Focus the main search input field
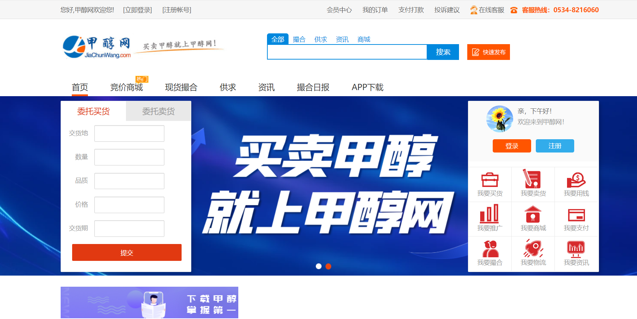Viewport: 637px width, 319px height. tap(347, 52)
